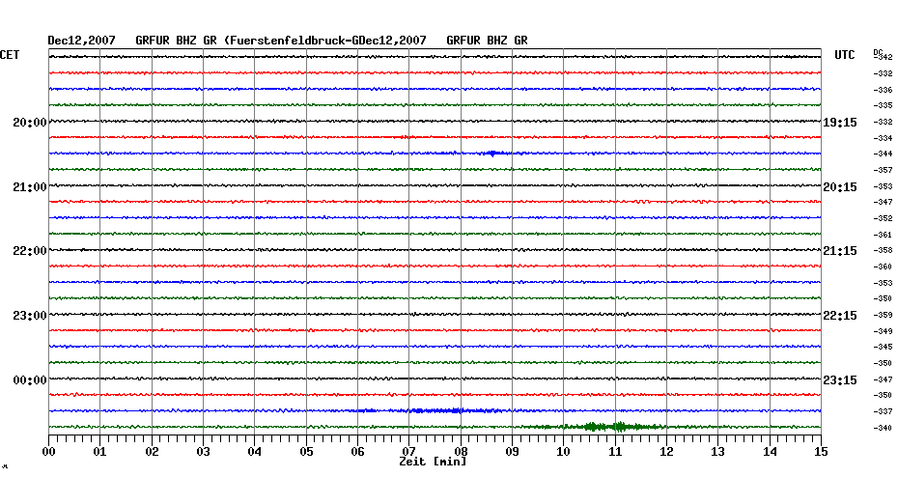
Task: Click the DC offset value -360
Action: (884, 267)
